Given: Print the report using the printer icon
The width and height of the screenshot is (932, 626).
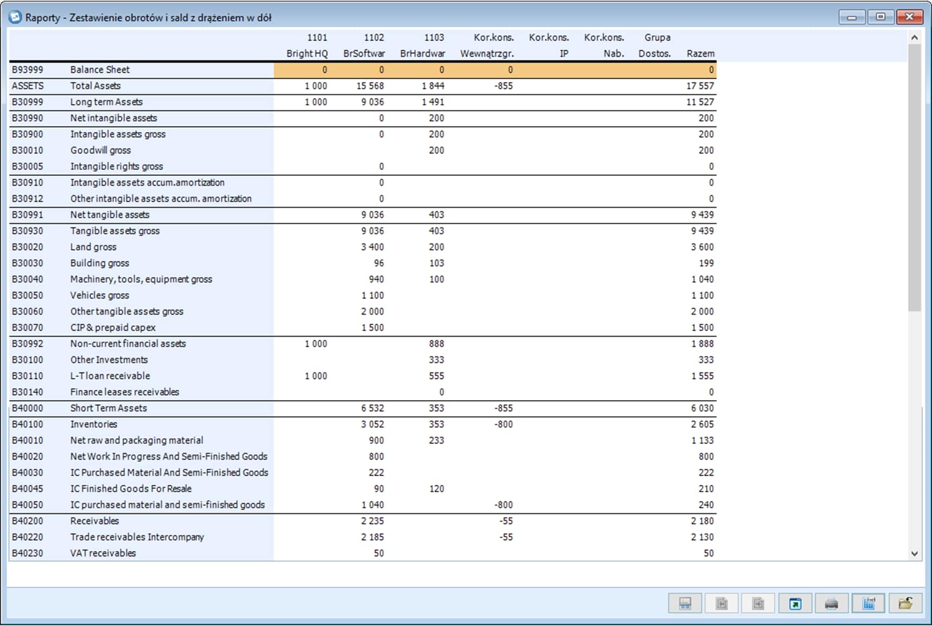Looking at the screenshot, I should pos(831,603).
